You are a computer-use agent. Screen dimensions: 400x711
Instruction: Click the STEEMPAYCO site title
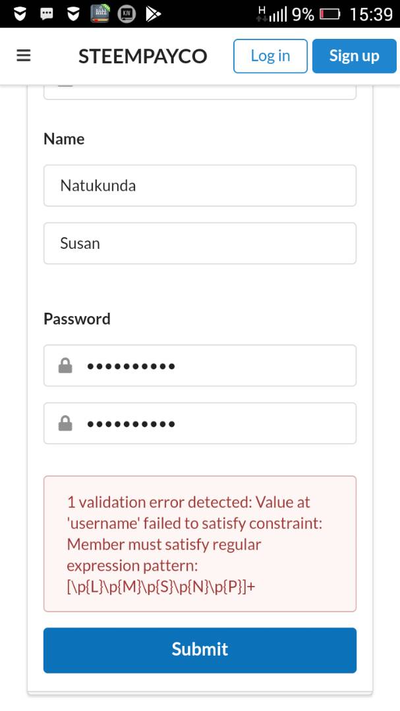coord(142,57)
